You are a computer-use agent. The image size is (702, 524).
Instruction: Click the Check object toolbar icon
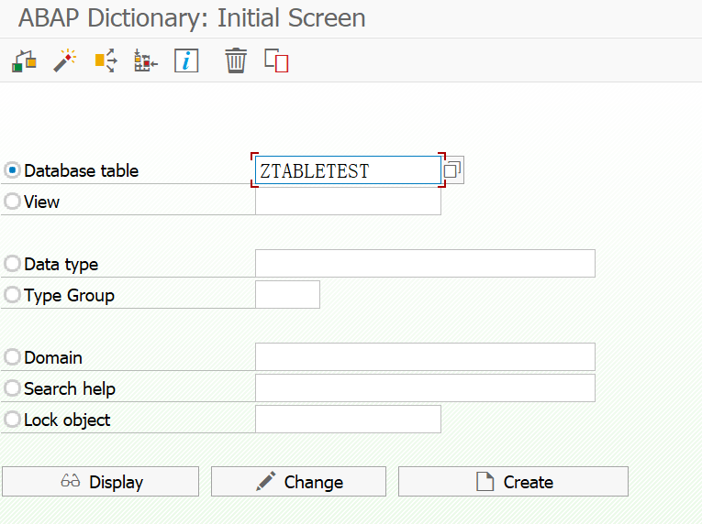[24, 61]
